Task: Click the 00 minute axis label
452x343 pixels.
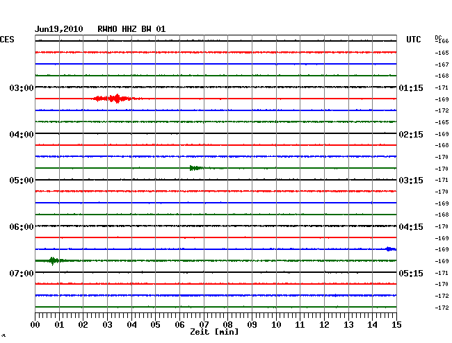Action: coord(35,325)
